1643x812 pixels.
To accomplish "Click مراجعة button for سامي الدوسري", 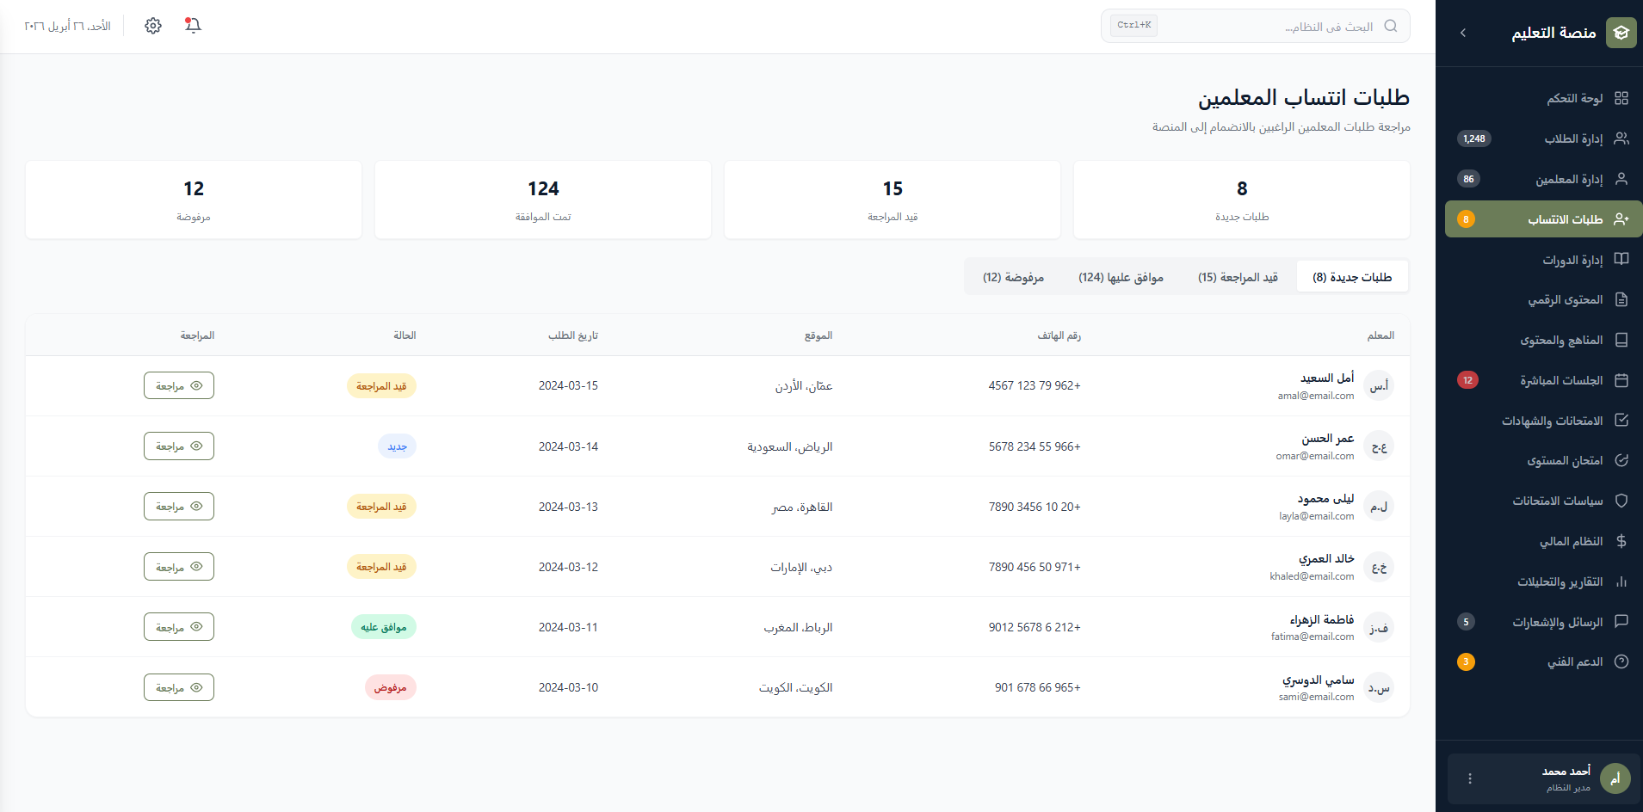I will click(x=179, y=686).
